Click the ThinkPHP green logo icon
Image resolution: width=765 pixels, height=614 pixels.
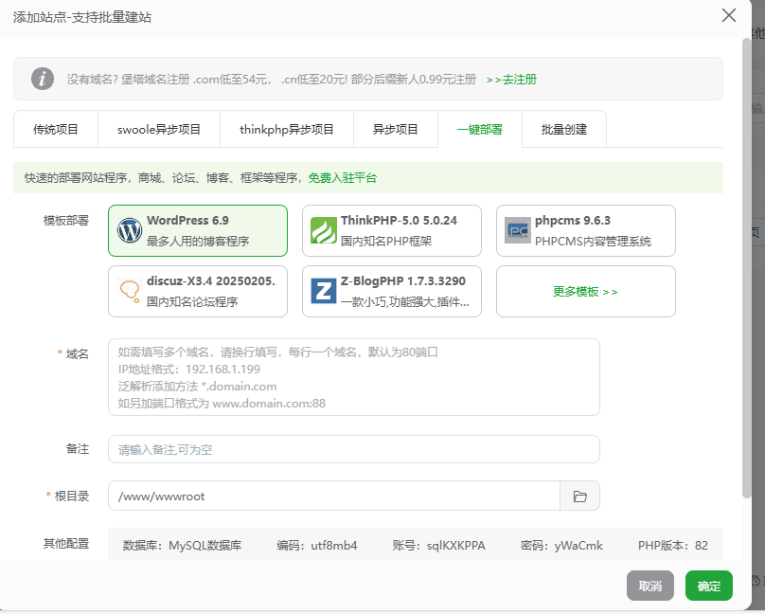(324, 230)
